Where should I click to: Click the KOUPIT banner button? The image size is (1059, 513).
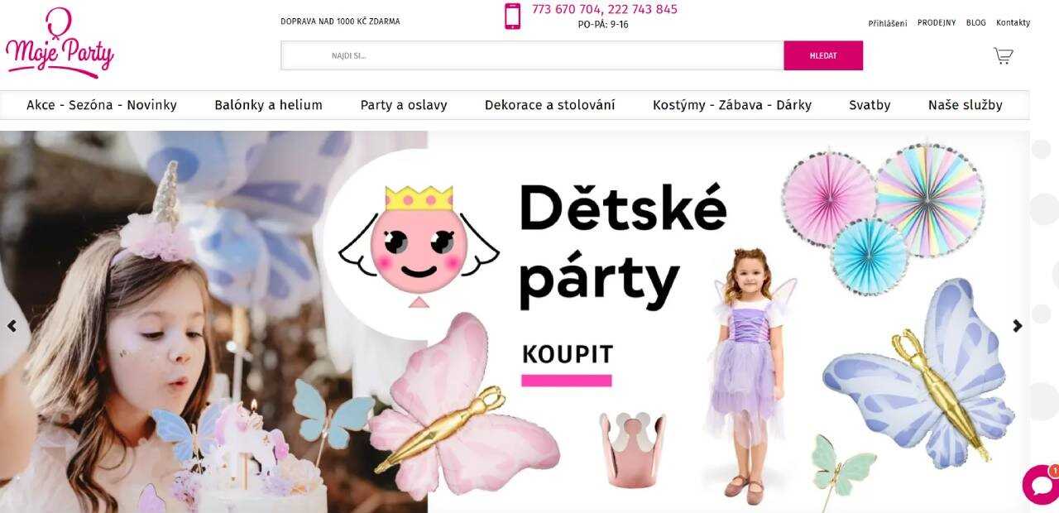click(568, 355)
